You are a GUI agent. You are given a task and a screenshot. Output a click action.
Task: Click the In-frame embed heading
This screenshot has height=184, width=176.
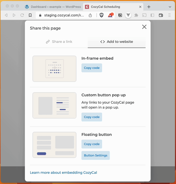click(x=97, y=58)
